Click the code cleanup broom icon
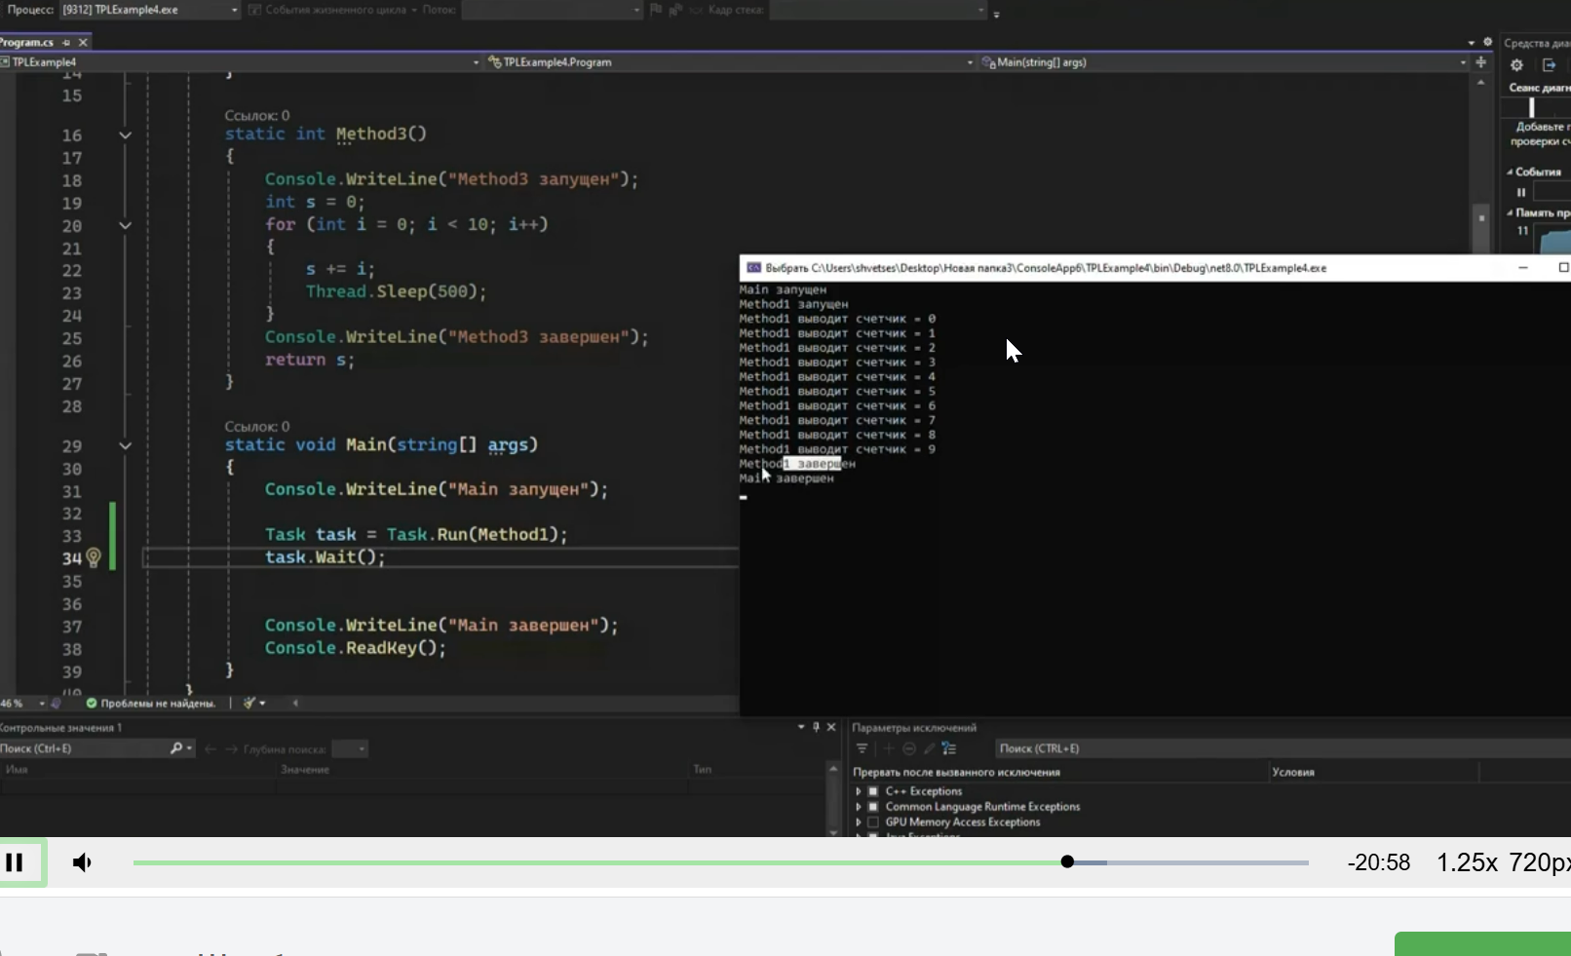This screenshot has height=956, width=1571. pos(249,703)
